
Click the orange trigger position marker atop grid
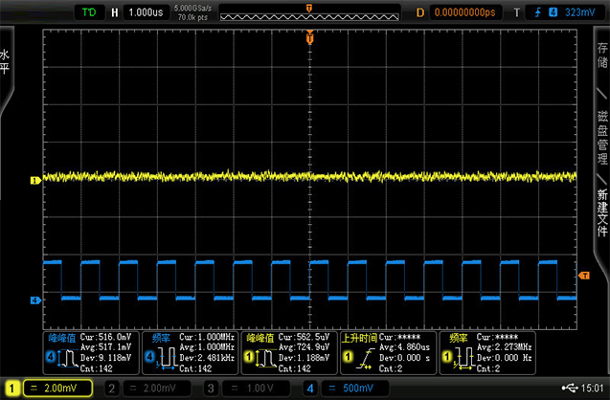pyautogui.click(x=309, y=37)
